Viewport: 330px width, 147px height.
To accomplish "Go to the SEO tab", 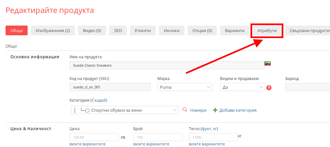I will [x=118, y=30].
